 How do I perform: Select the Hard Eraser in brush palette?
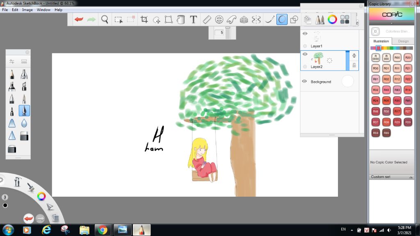point(24,136)
